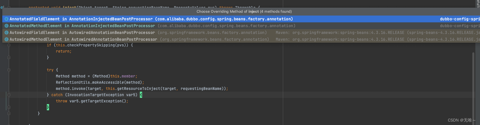Screen dimensions: 480x125
Task: Click Maven spring-beans:4.3.16.RELEASE label on AutowiredMethodElement row
Action: (378, 39)
